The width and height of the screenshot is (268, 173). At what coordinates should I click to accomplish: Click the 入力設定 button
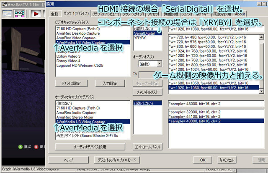pyautogui.click(x=110, y=84)
